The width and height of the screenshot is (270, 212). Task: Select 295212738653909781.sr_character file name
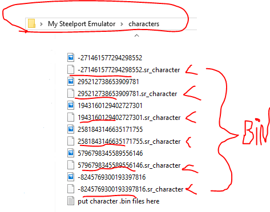(x=127, y=94)
